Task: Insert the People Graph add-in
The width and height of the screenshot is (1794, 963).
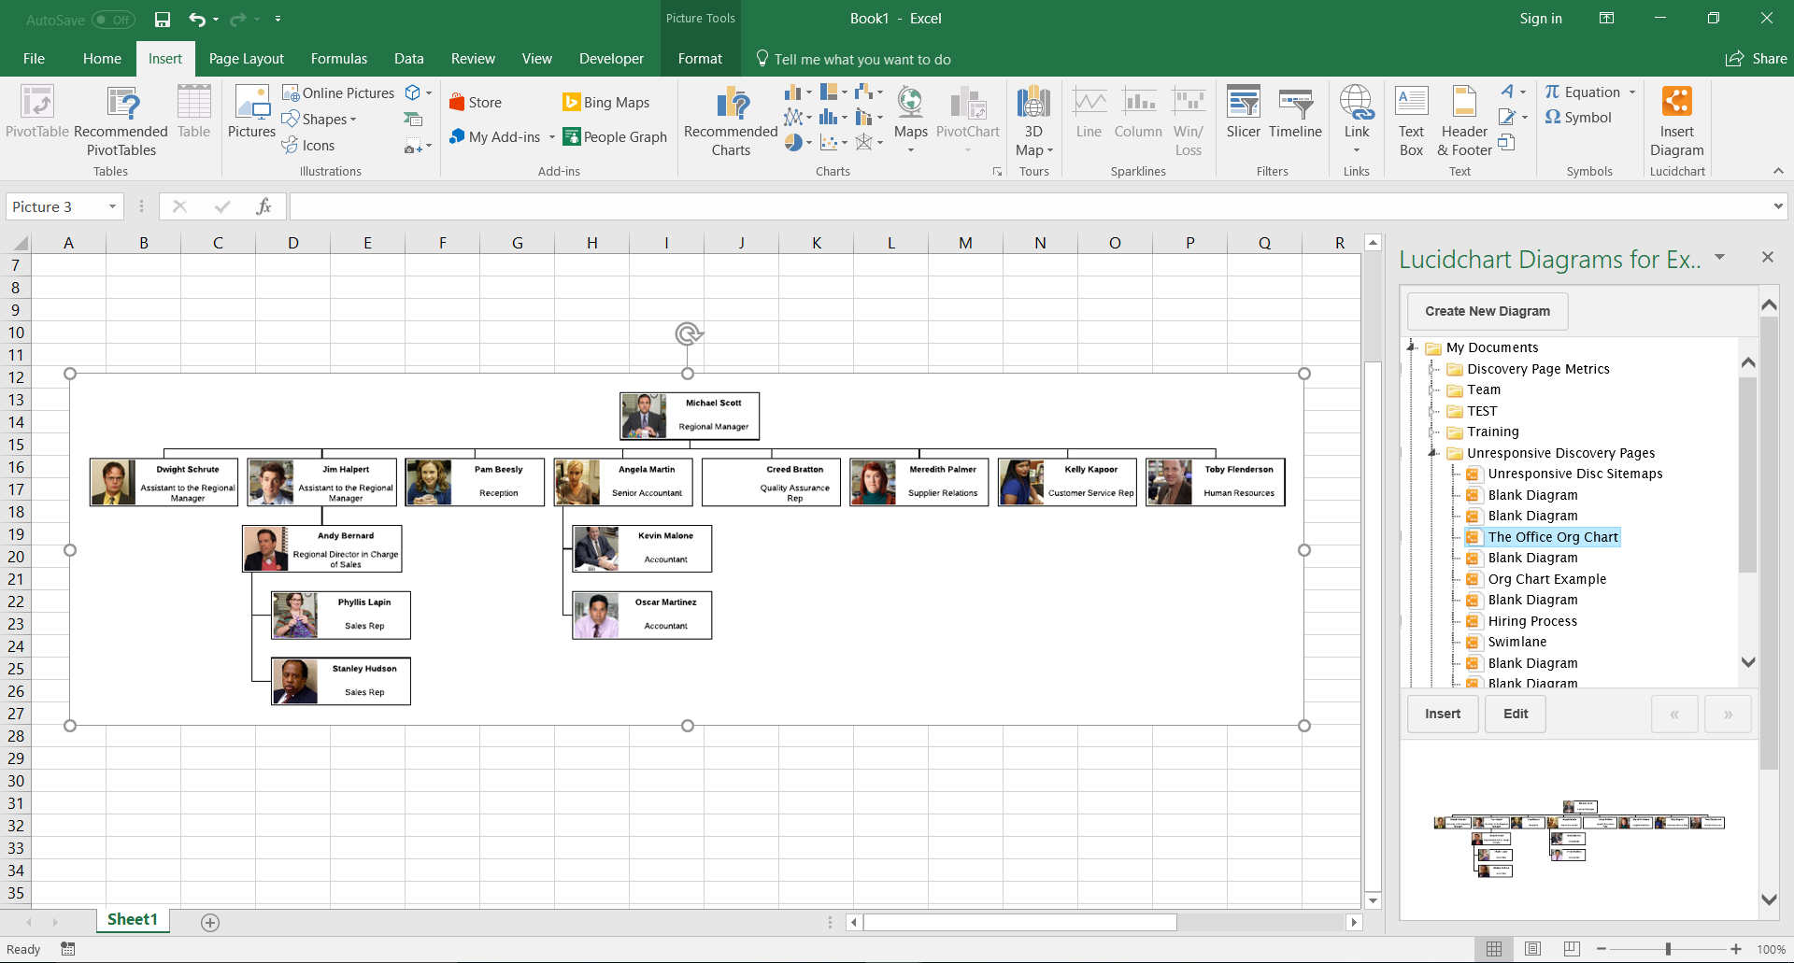Action: tap(615, 136)
